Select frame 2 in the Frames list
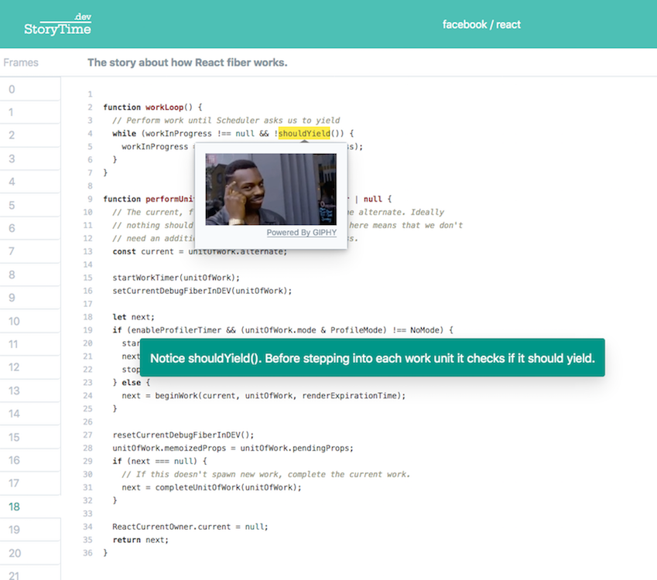The height and width of the screenshot is (580, 657). (x=30, y=135)
